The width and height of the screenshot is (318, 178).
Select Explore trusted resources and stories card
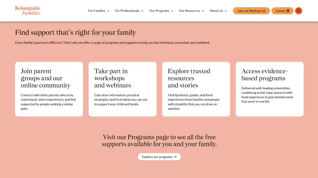pos(196,89)
